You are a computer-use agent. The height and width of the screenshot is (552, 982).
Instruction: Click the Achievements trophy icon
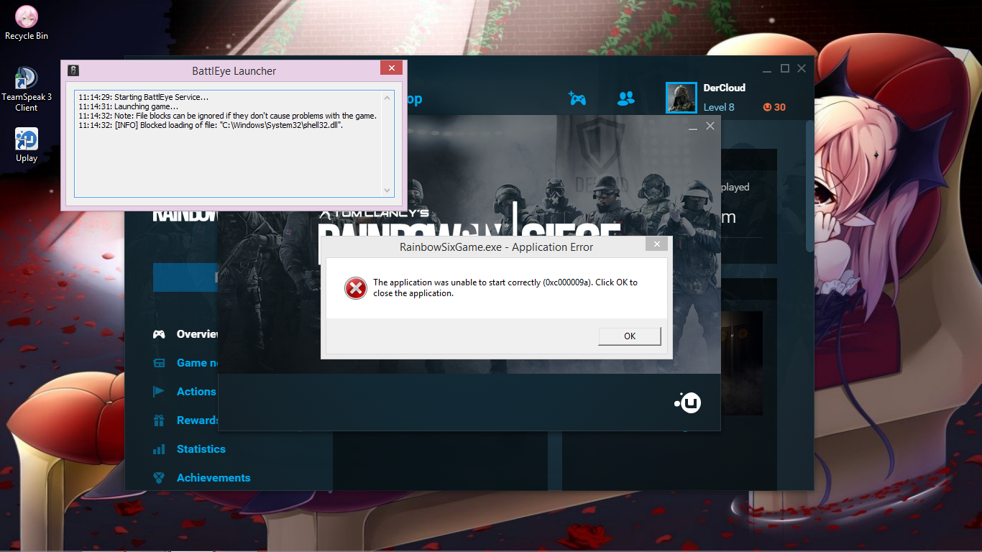159,478
